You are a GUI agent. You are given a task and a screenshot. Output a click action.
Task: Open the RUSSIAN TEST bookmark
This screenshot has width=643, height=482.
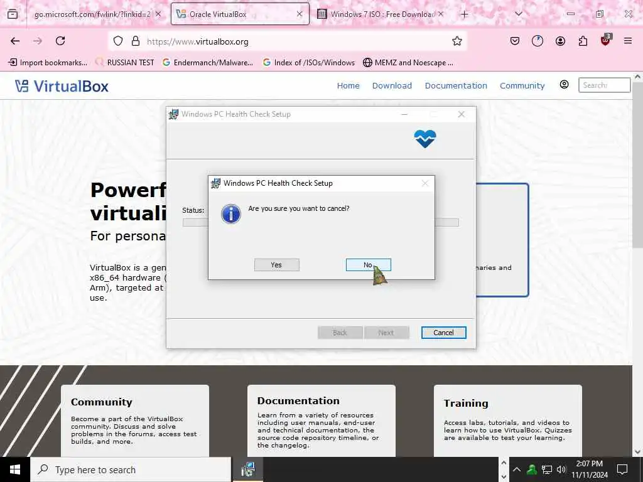point(125,63)
